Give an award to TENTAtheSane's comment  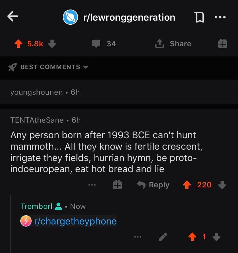click(x=117, y=185)
